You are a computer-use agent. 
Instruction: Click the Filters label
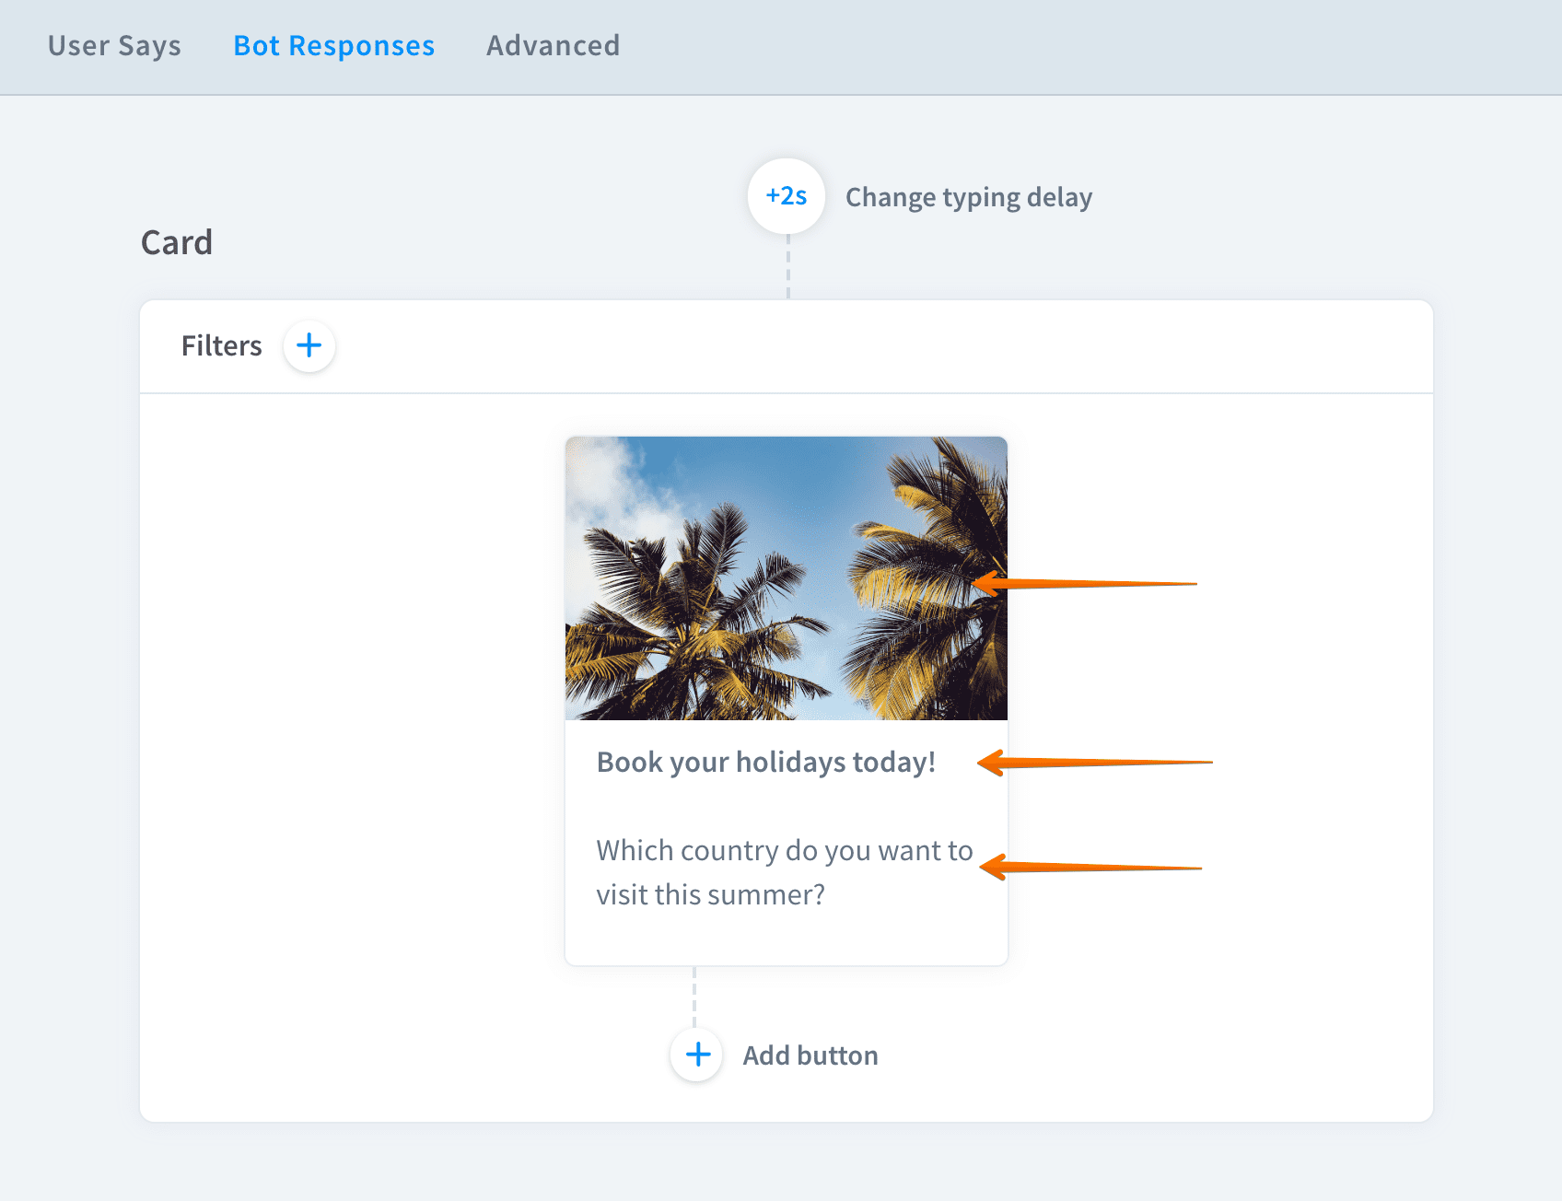(x=221, y=346)
